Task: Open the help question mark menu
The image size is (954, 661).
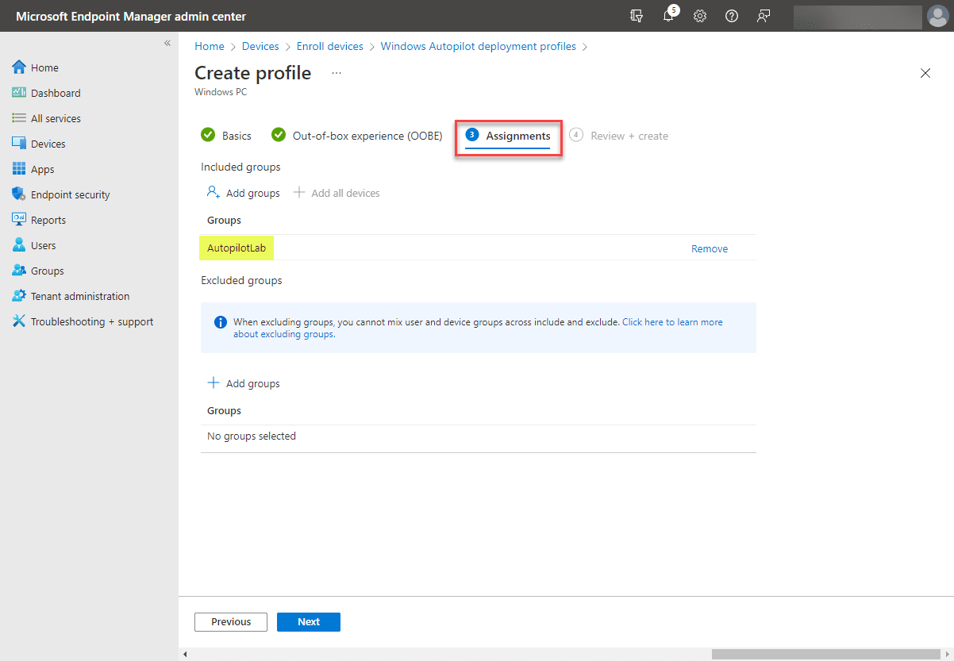Action: pos(731,16)
